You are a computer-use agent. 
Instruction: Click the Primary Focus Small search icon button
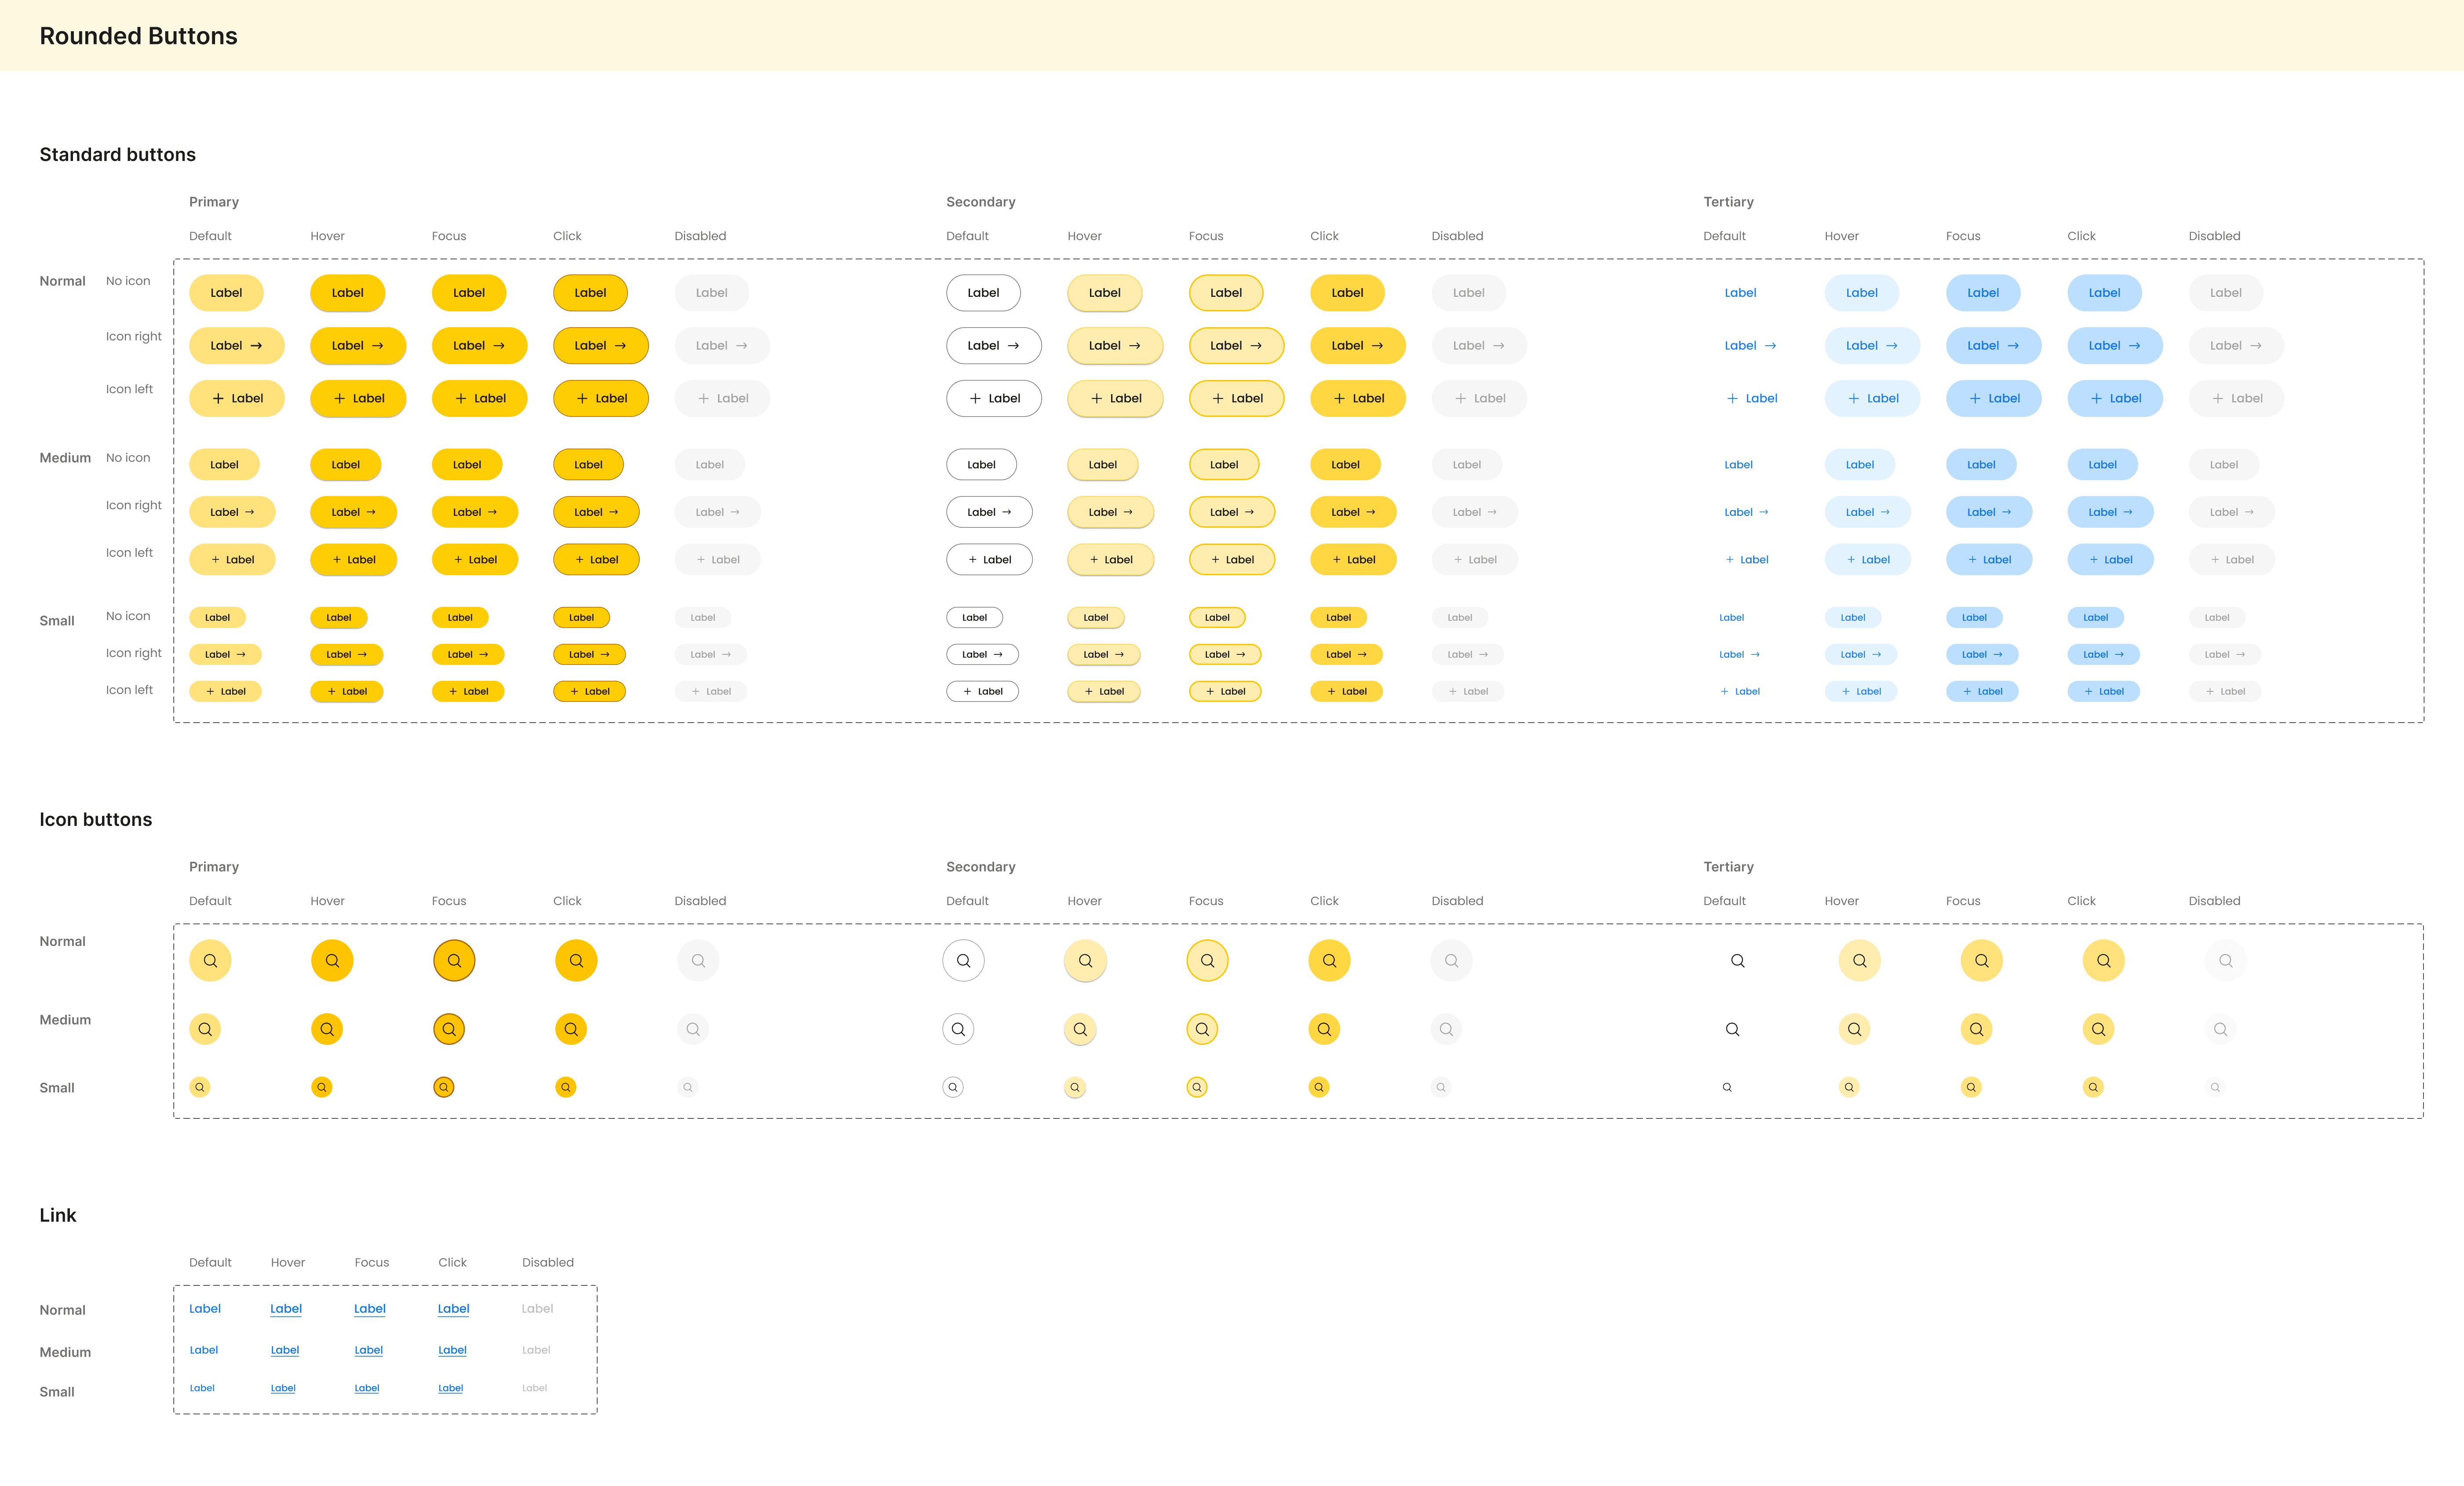444,1087
